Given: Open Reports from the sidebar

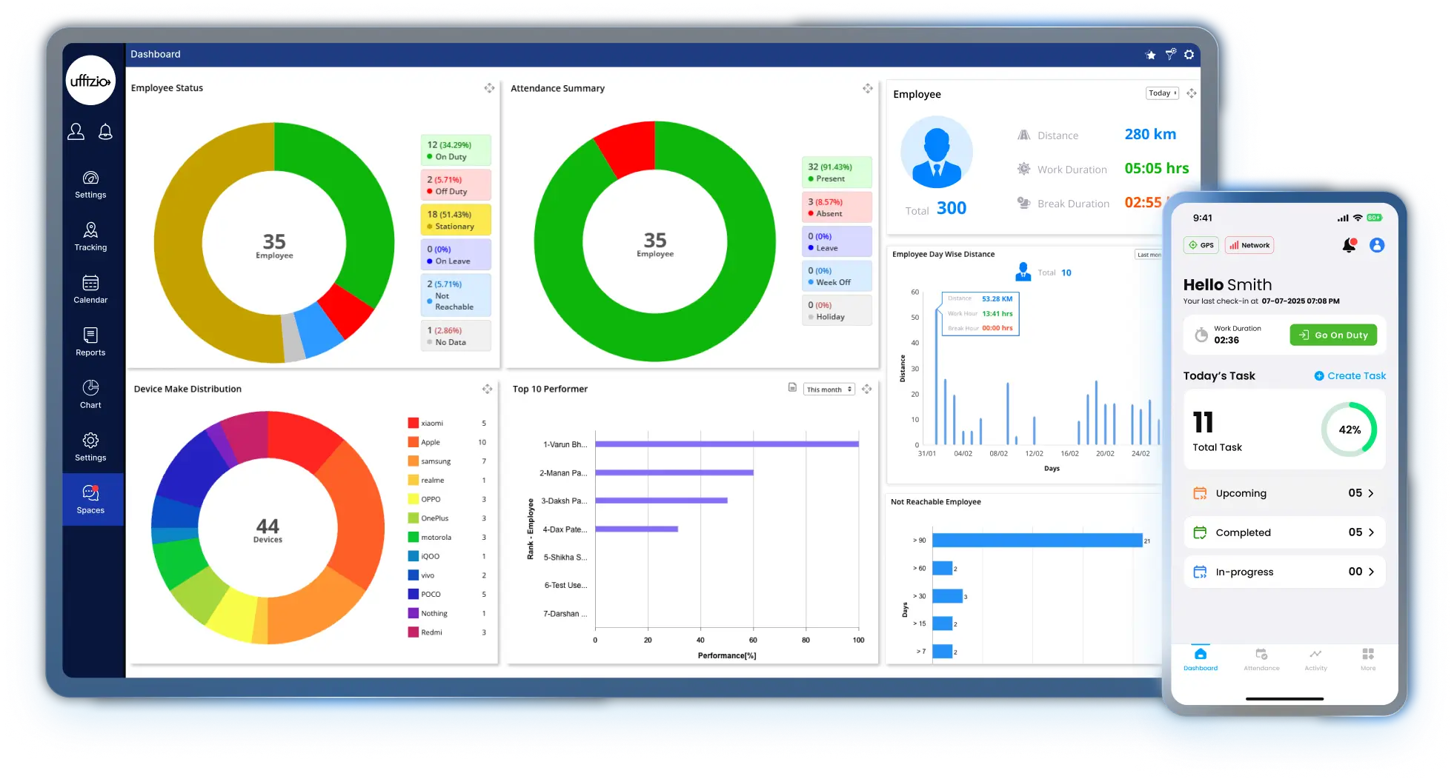Looking at the screenshot, I should [x=90, y=342].
